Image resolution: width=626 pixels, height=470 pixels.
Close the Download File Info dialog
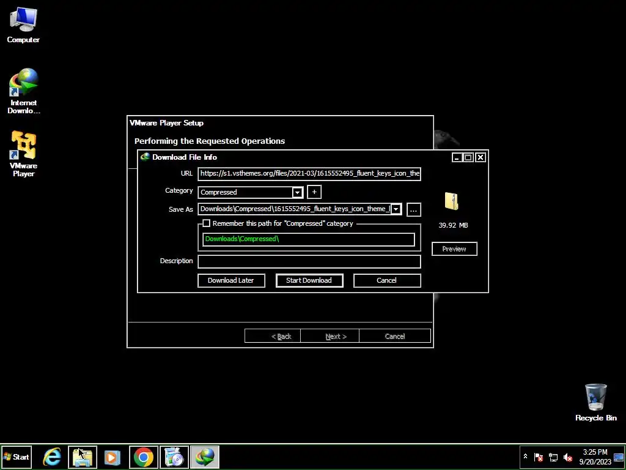click(481, 158)
